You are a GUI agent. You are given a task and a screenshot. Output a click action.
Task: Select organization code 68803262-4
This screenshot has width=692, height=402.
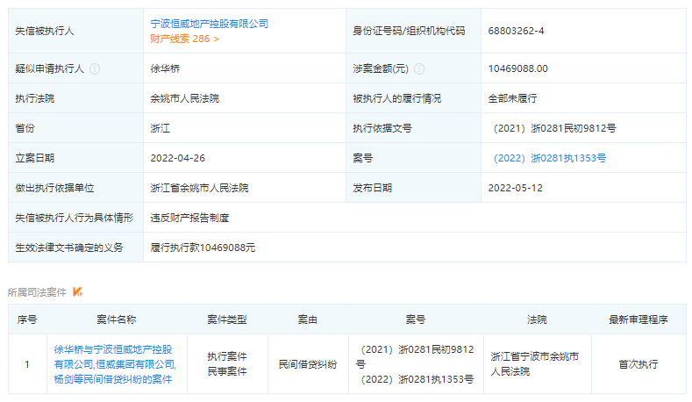coord(516,31)
